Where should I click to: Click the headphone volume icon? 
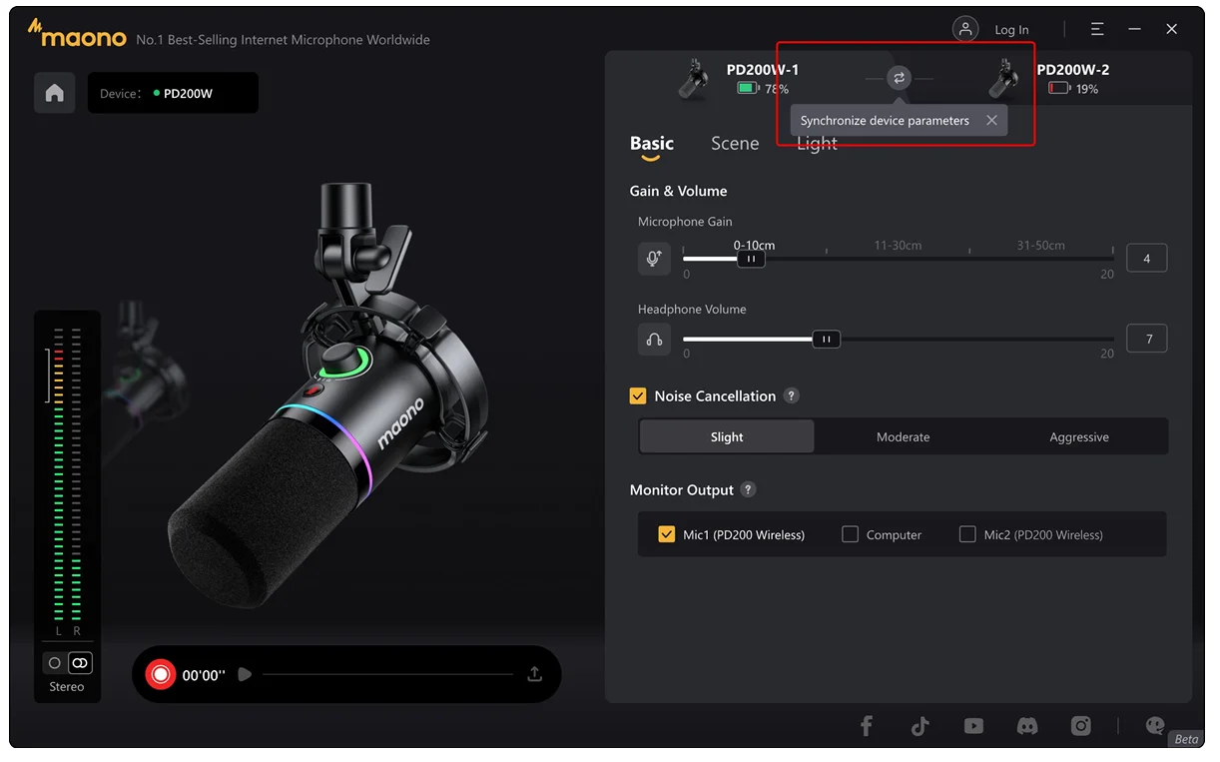pos(654,340)
